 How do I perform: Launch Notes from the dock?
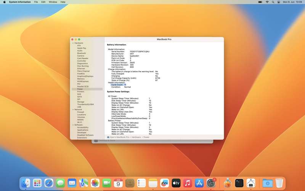tap(153, 183)
